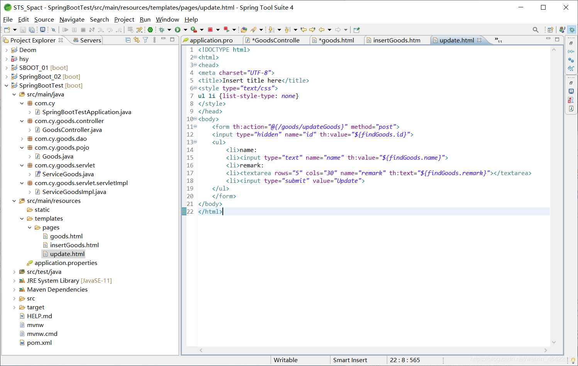The height and width of the screenshot is (366, 578).
Task: Click the Terminate square icon in debug group
Action: pos(83,30)
